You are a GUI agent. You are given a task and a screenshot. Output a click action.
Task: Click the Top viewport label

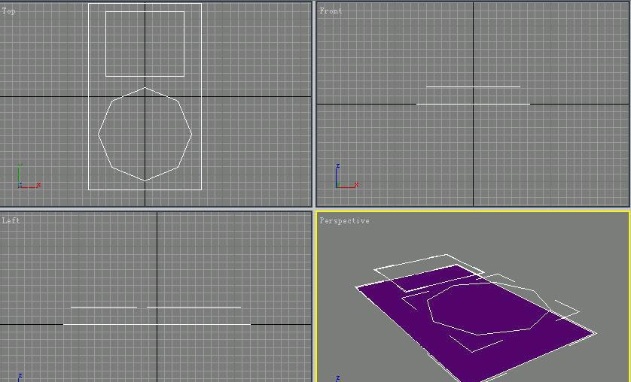9,11
